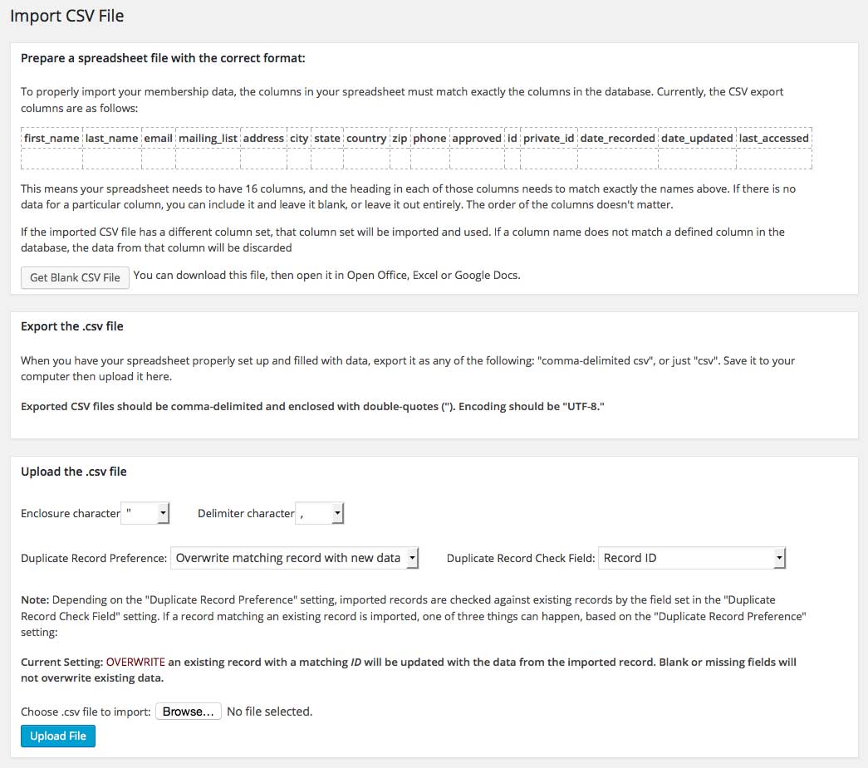Select the approved column header

tap(477, 138)
